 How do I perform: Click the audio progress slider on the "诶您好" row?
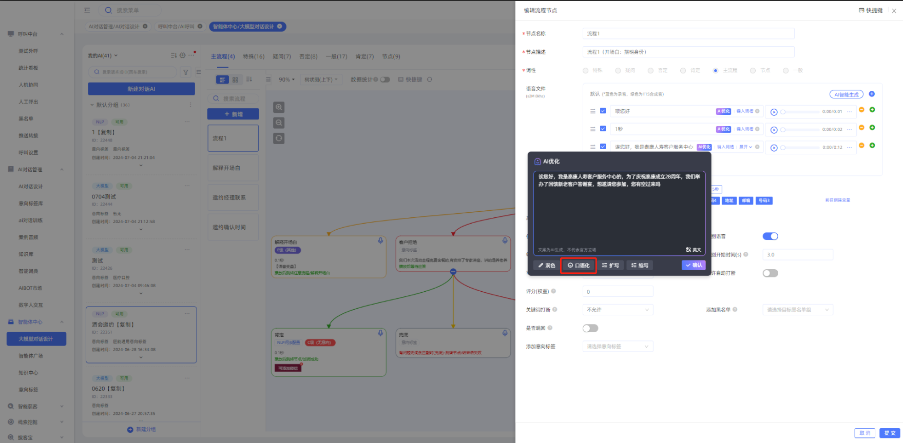coord(801,148)
